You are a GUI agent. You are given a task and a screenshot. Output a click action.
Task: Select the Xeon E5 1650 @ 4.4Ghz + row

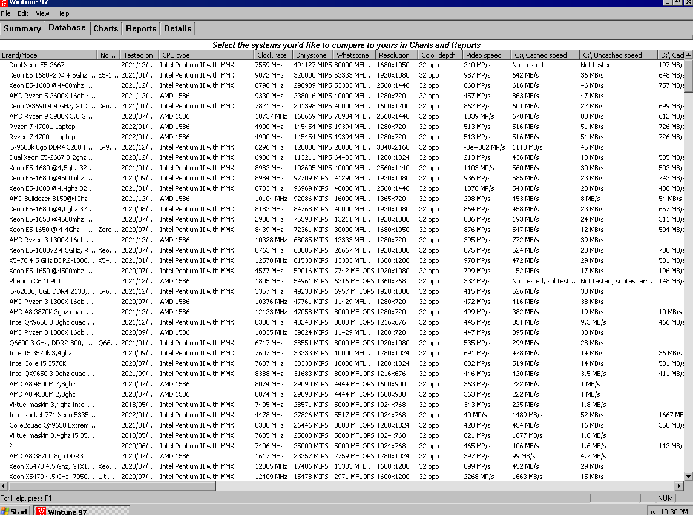(x=342, y=230)
